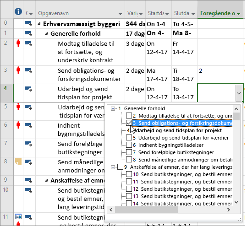Screen dimensions: 247x226
Task: Click the note icon in row 8
Action: [18, 161]
